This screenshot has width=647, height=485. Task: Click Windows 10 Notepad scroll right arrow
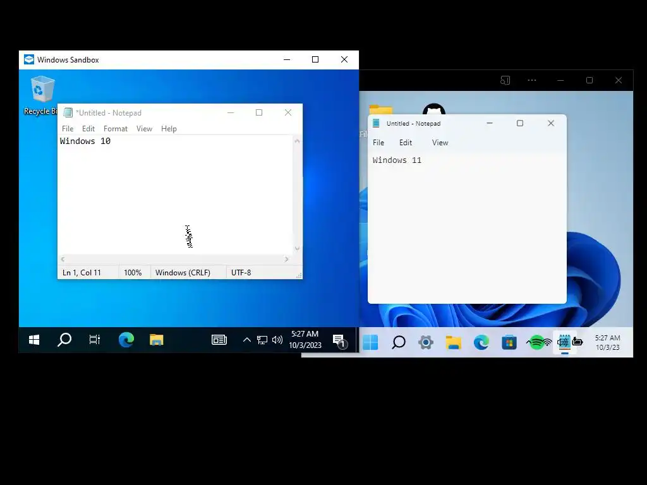[287, 260]
